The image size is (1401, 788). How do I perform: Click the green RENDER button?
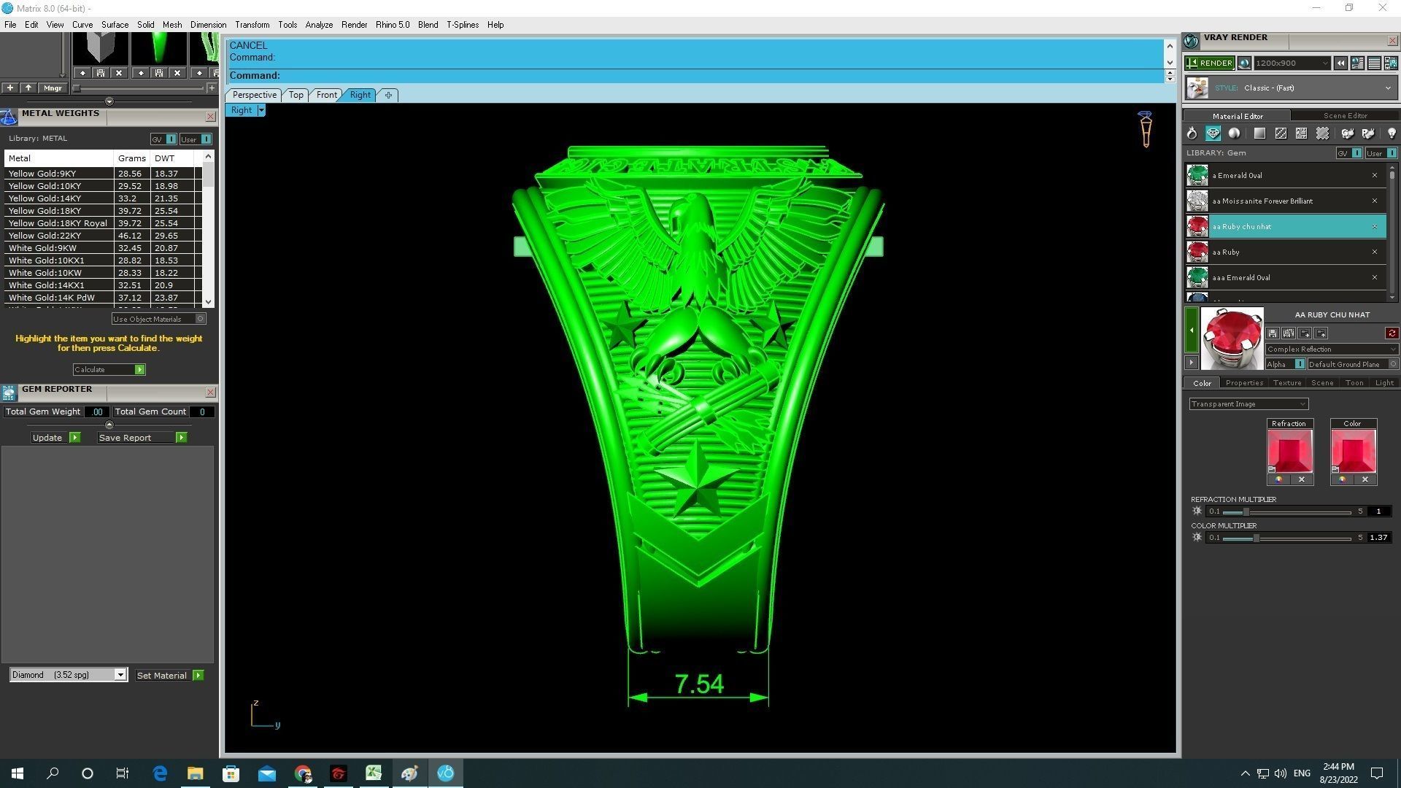[x=1209, y=63]
